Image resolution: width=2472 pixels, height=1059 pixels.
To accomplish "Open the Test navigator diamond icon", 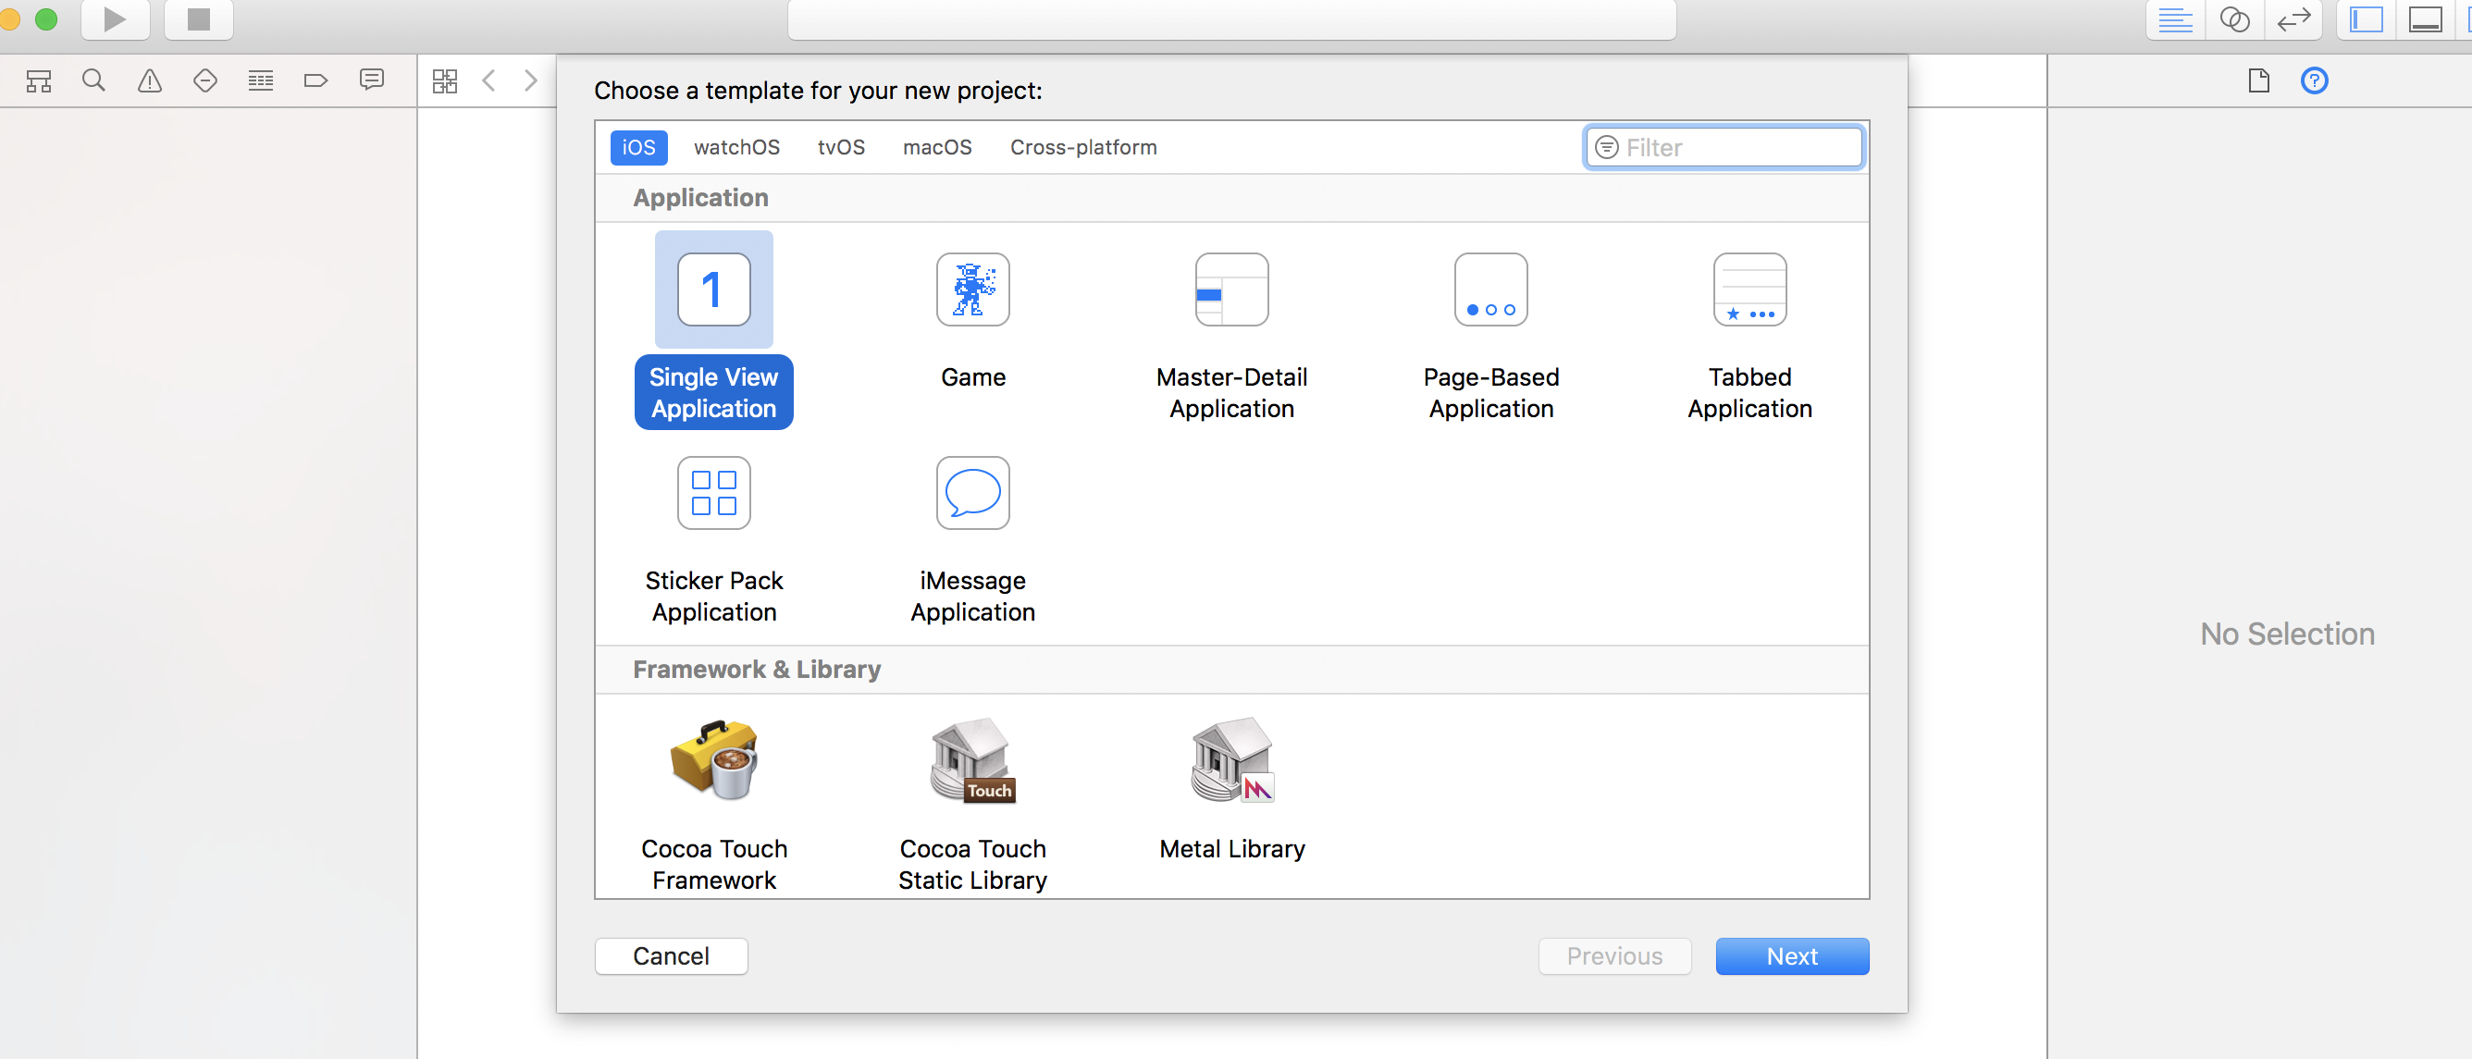I will [204, 80].
